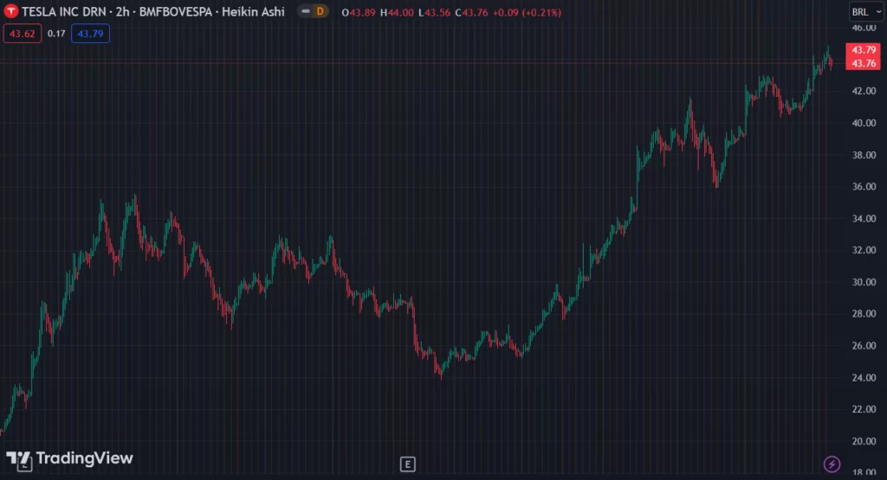Screen dimensions: 887x480
Task: Click the 28.00 price scale label
Action: tap(864, 314)
